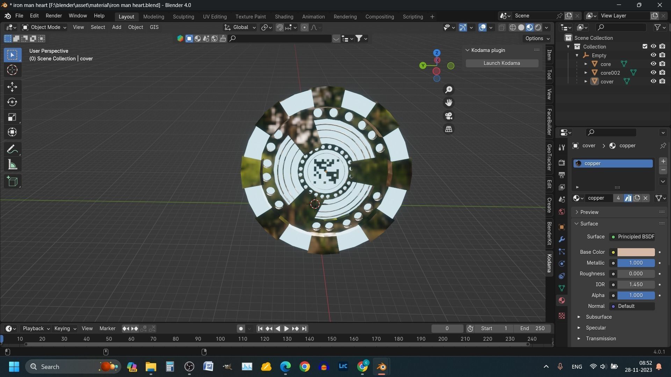Toggle auto keying record button
Screen dimensions: 671x377
click(x=241, y=329)
